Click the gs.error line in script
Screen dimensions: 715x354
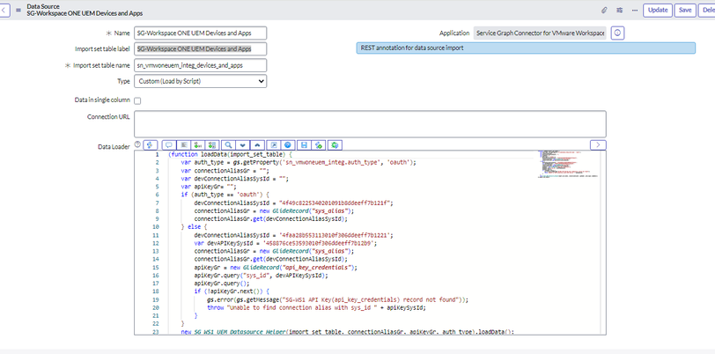click(x=337, y=299)
